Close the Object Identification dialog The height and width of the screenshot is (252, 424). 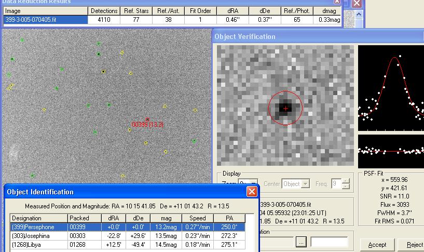(x=252, y=192)
